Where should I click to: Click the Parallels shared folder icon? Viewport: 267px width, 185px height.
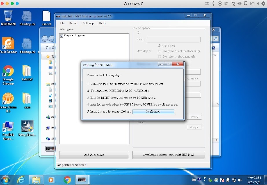(252, 3)
